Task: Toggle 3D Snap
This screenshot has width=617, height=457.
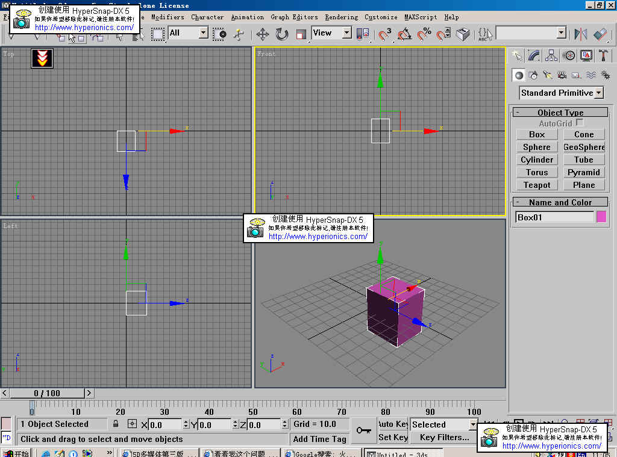Action: pos(385,34)
